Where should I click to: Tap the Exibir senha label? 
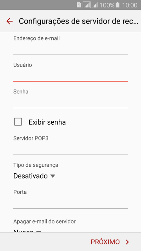click(47, 122)
